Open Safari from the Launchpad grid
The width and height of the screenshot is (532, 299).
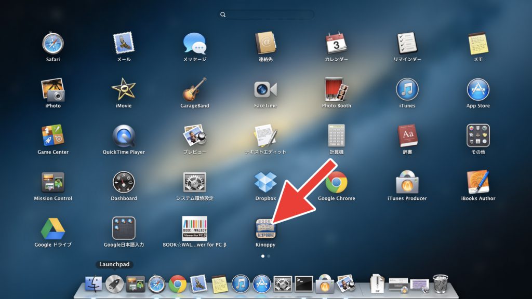[53, 43]
